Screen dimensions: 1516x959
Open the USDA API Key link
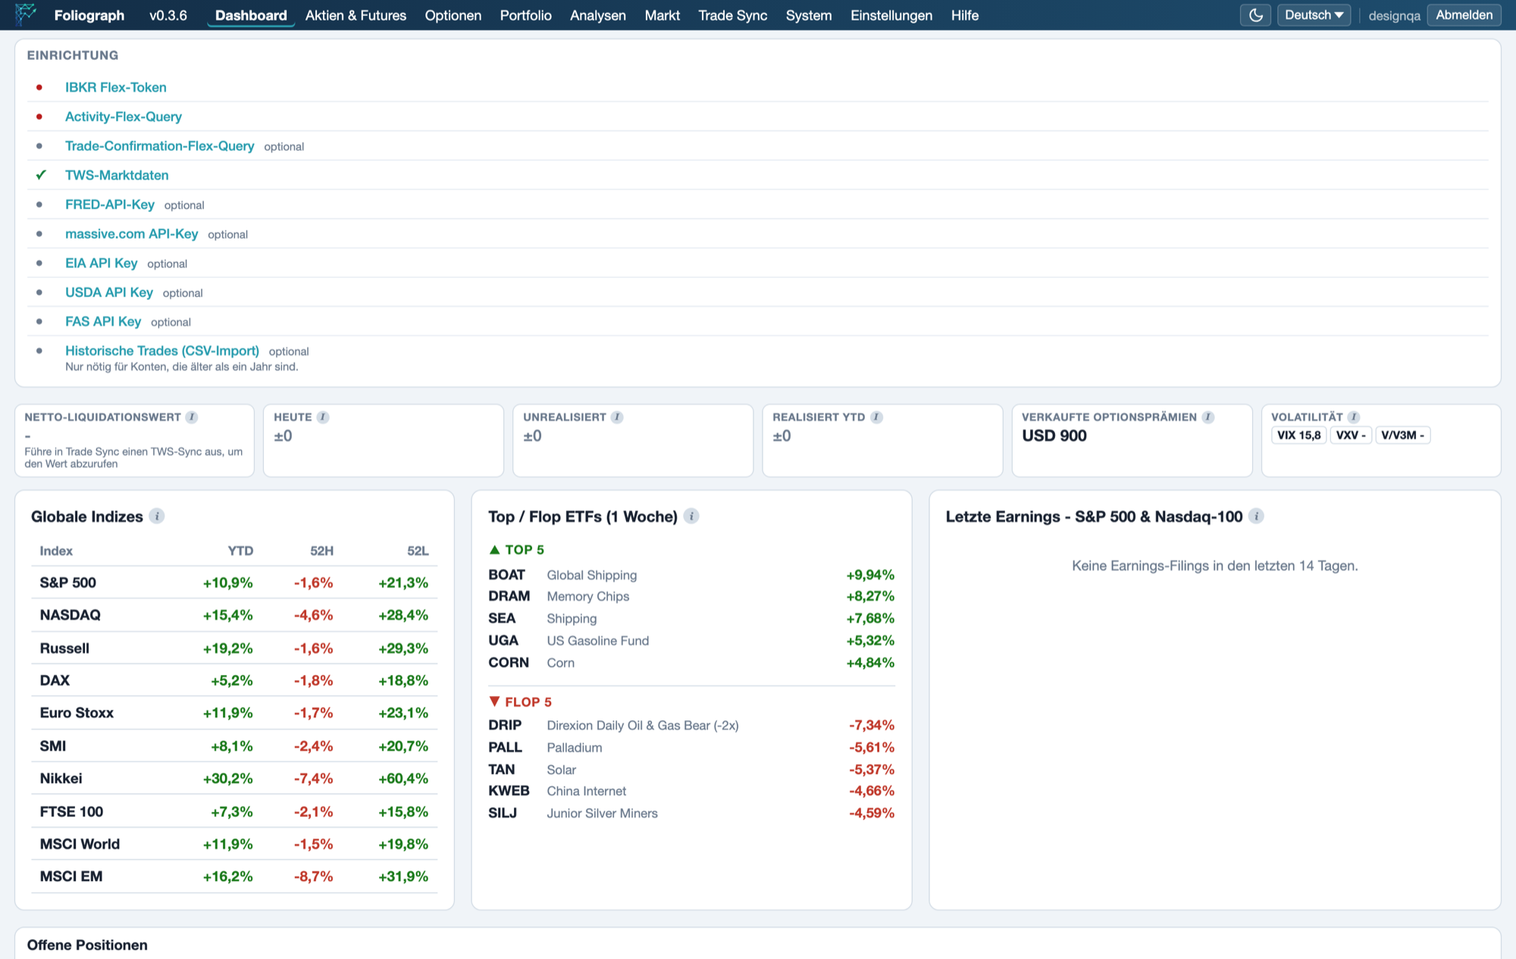tap(108, 292)
